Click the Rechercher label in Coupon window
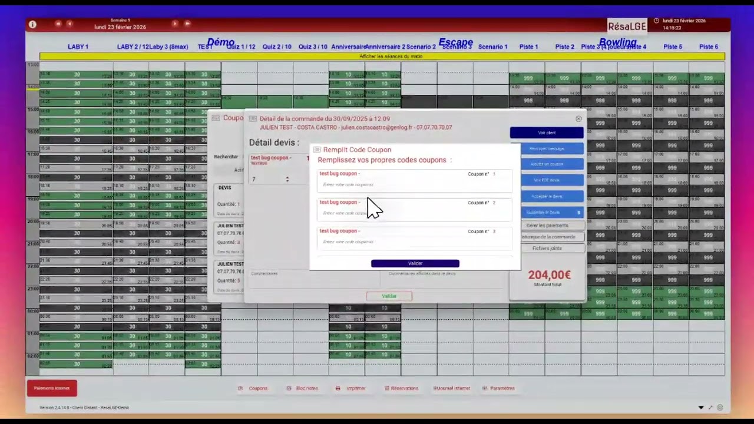Viewport: 754px width, 424px height. point(226,157)
